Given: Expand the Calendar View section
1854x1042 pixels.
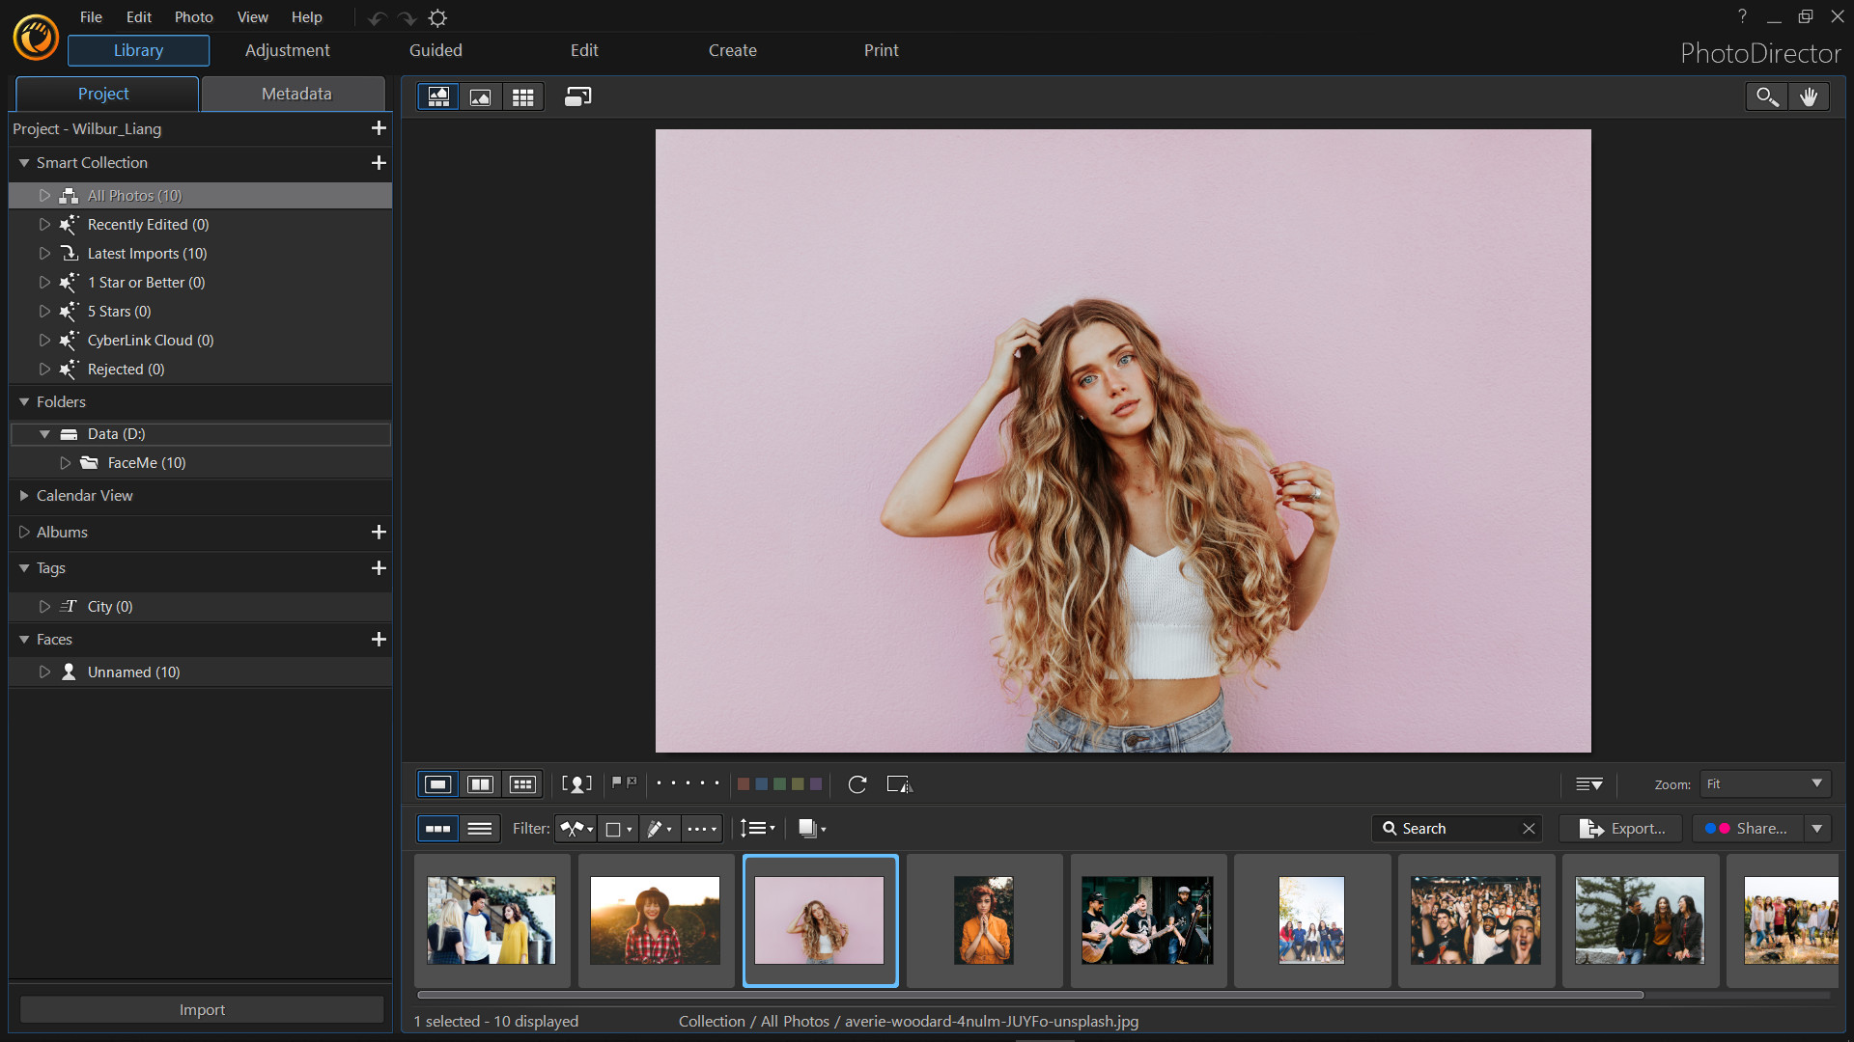Looking at the screenshot, I should (24, 495).
